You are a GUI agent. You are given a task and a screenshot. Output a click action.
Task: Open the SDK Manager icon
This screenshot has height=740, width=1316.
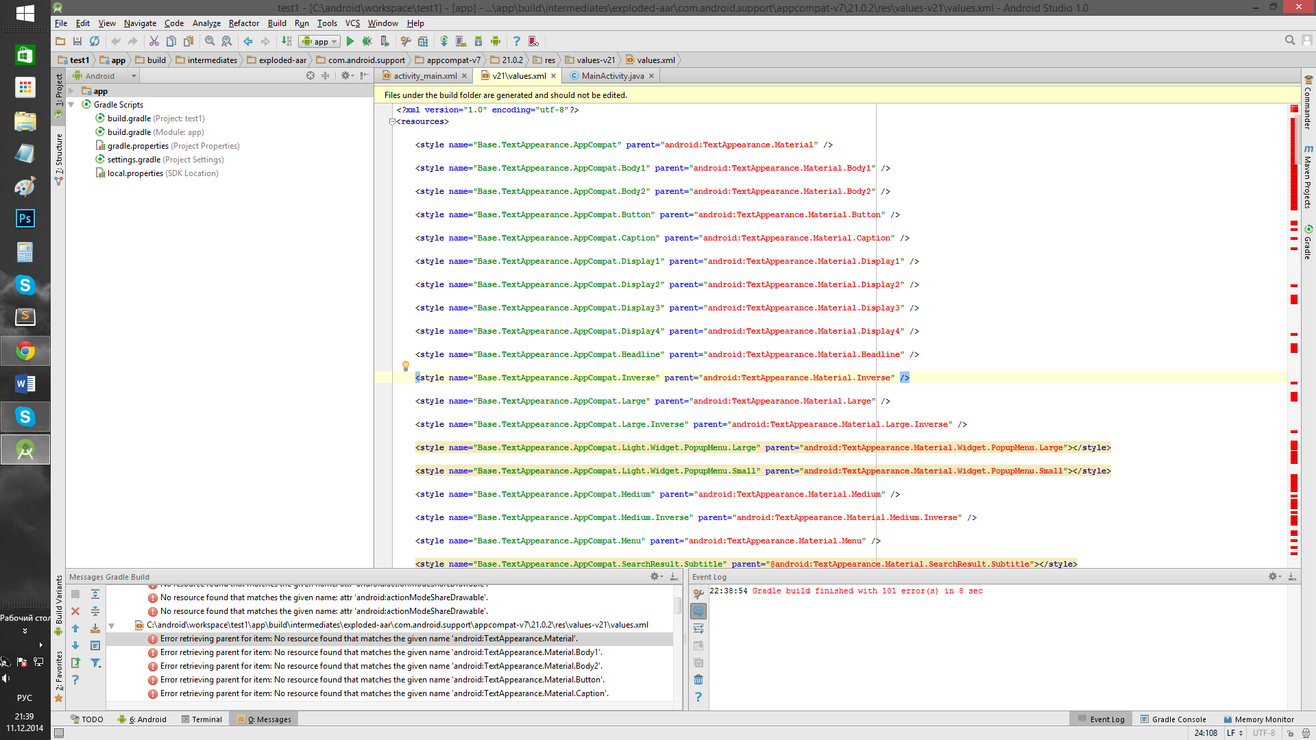coord(478,42)
